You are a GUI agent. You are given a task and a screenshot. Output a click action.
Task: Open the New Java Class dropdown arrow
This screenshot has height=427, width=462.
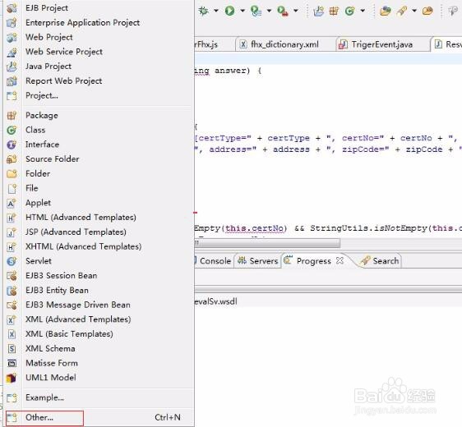pos(363,11)
